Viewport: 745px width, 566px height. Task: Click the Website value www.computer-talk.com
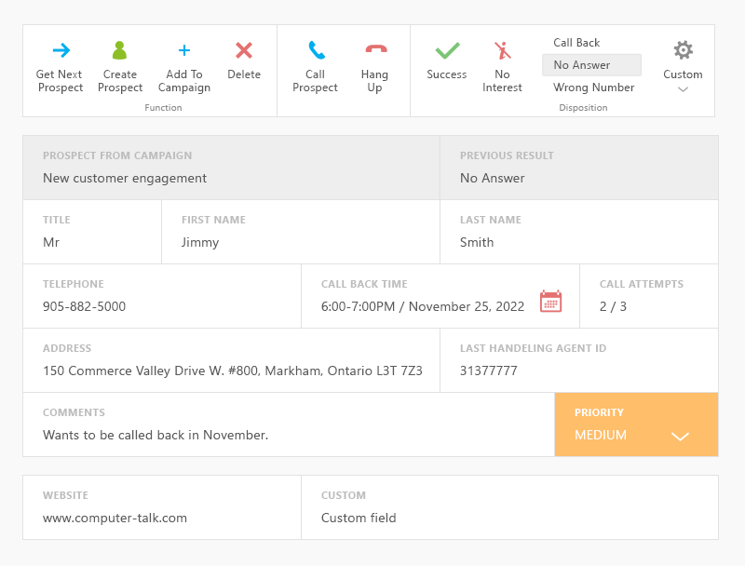(x=115, y=518)
